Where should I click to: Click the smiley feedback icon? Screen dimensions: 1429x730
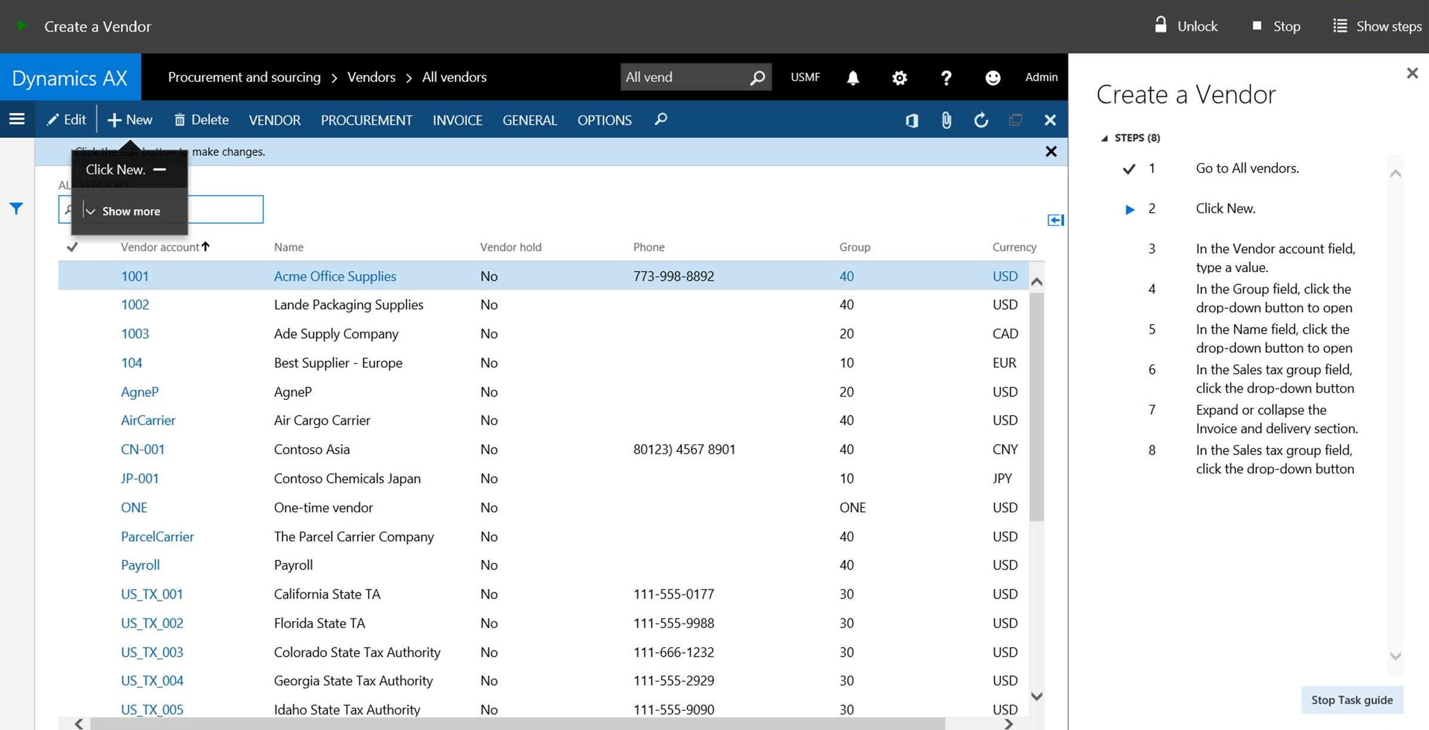point(992,78)
